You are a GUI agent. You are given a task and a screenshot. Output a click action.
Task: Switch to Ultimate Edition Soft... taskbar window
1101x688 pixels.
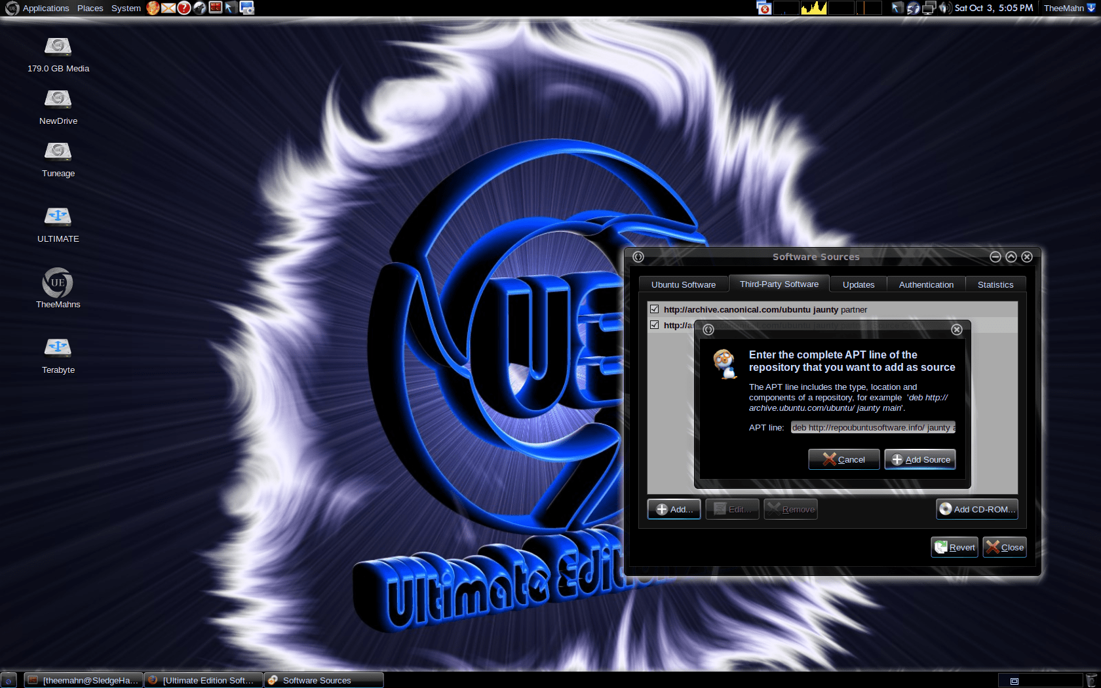tap(204, 680)
